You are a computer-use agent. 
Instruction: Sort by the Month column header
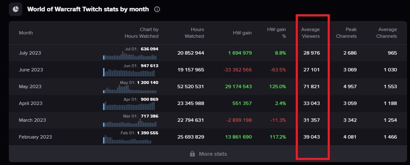coord(26,33)
